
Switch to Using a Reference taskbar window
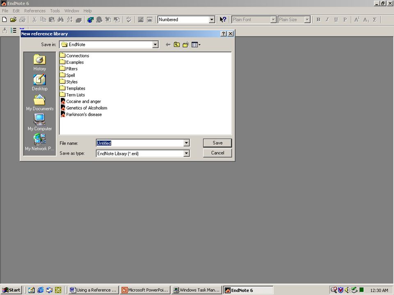(x=93, y=290)
